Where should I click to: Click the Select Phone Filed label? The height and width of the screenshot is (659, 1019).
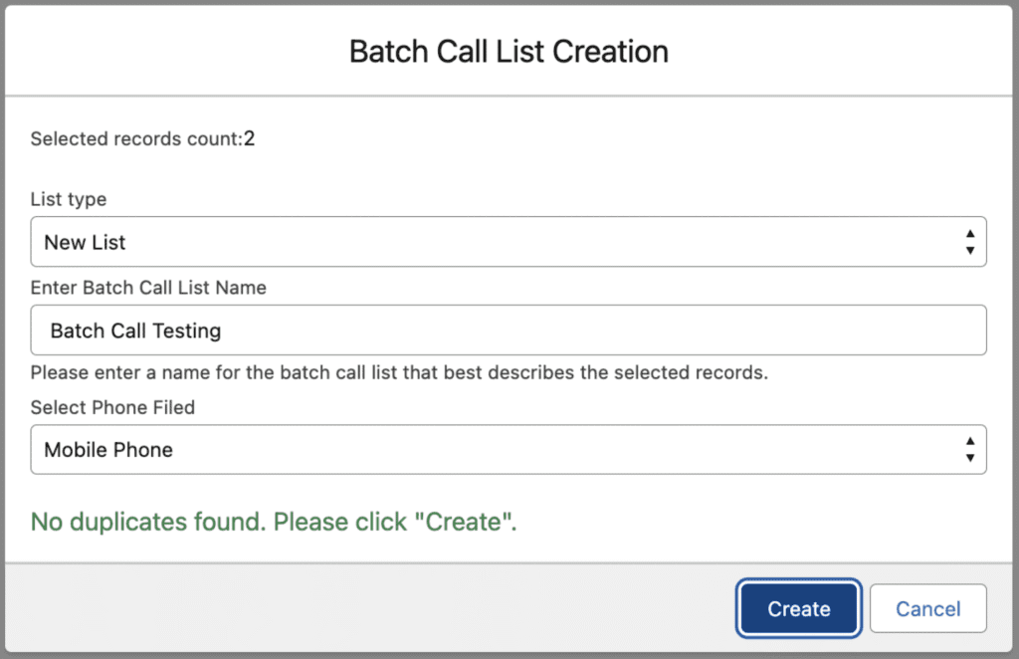point(112,407)
